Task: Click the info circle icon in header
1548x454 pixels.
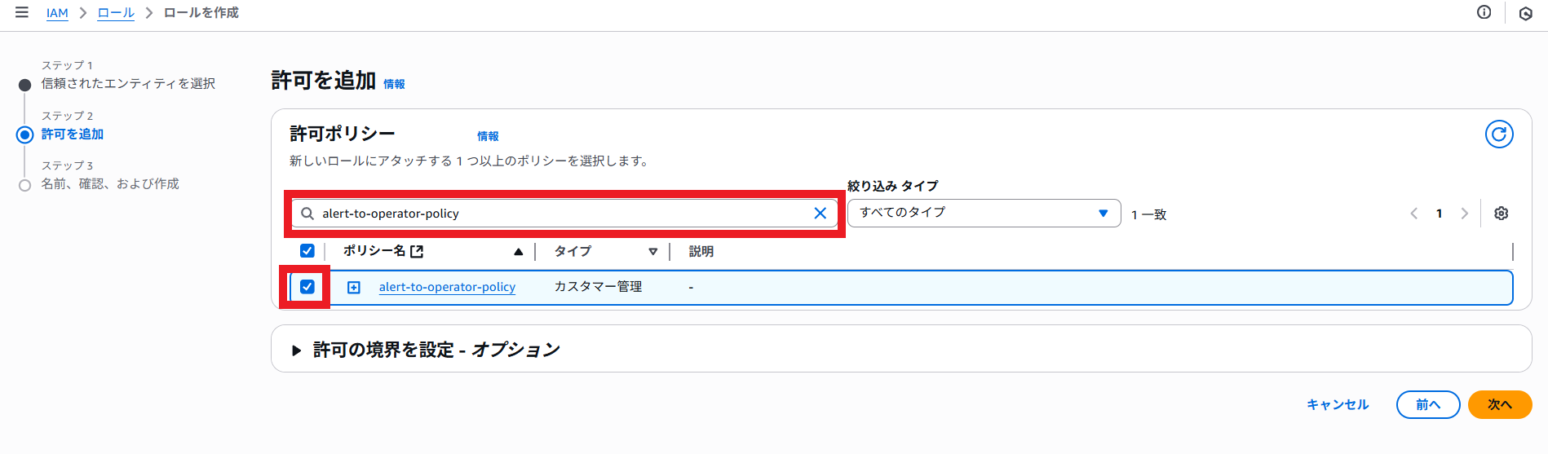Action: (x=1484, y=12)
